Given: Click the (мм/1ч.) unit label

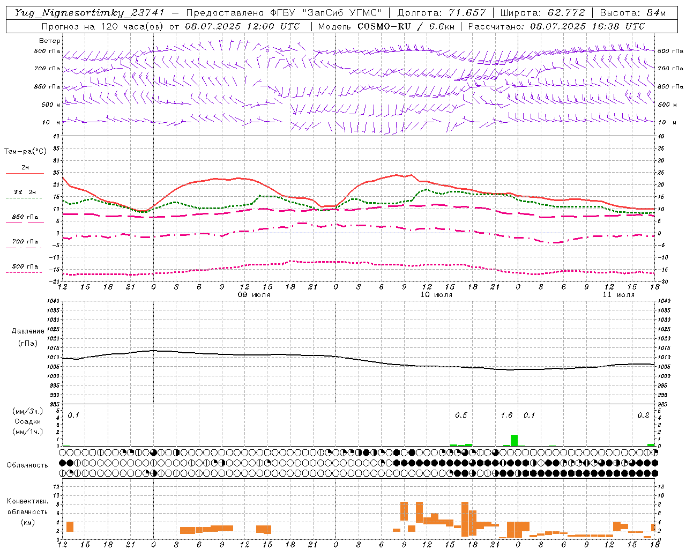Looking at the screenshot, I should (x=27, y=432).
